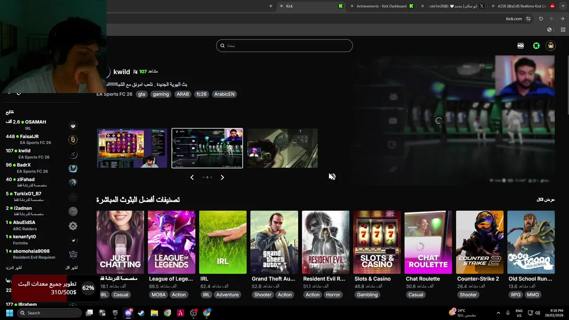Open the green Kick logo icon in header
This screenshot has width=569, height=320.
click(x=537, y=46)
